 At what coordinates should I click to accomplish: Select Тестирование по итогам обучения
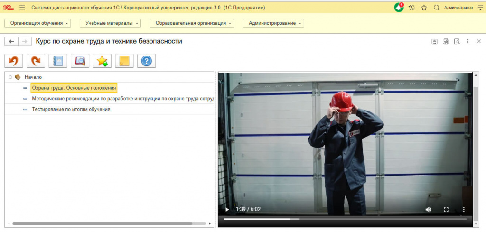[x=71, y=109]
